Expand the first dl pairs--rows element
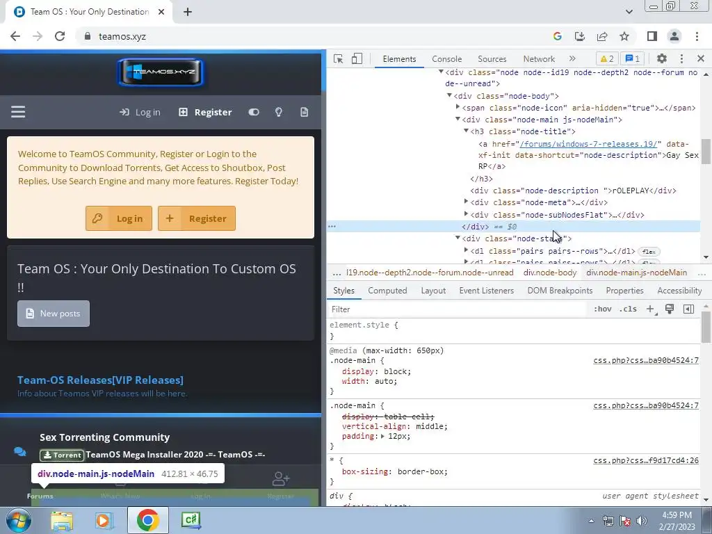This screenshot has height=534, width=712. tap(466, 250)
